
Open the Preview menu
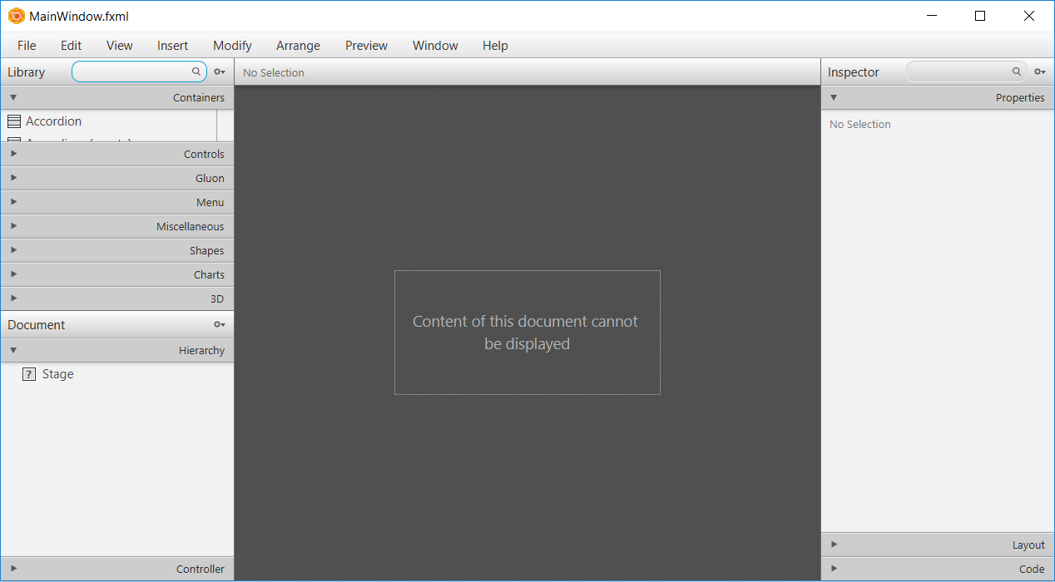pyautogui.click(x=366, y=46)
